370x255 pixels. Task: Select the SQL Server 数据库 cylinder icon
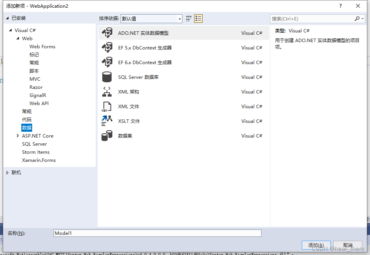coord(107,77)
